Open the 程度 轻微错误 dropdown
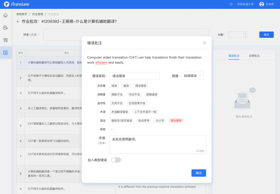Viewport: 280px width, 194px height. (x=192, y=76)
